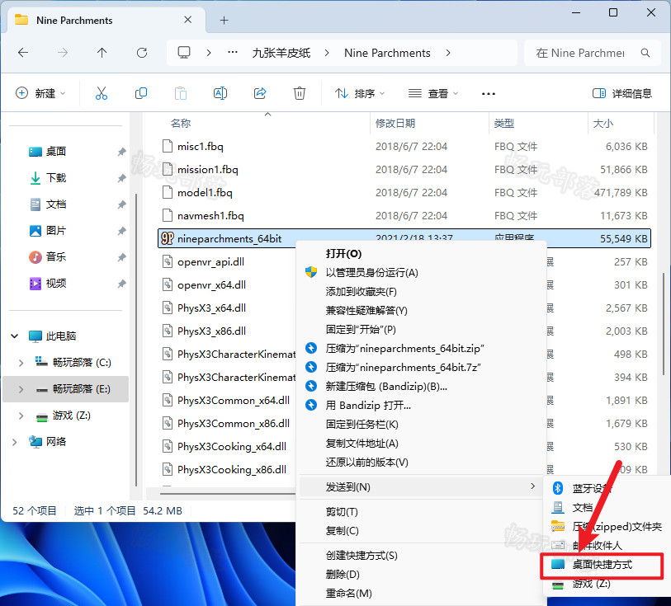Select 复制文件地址(A) entry

[423, 444]
